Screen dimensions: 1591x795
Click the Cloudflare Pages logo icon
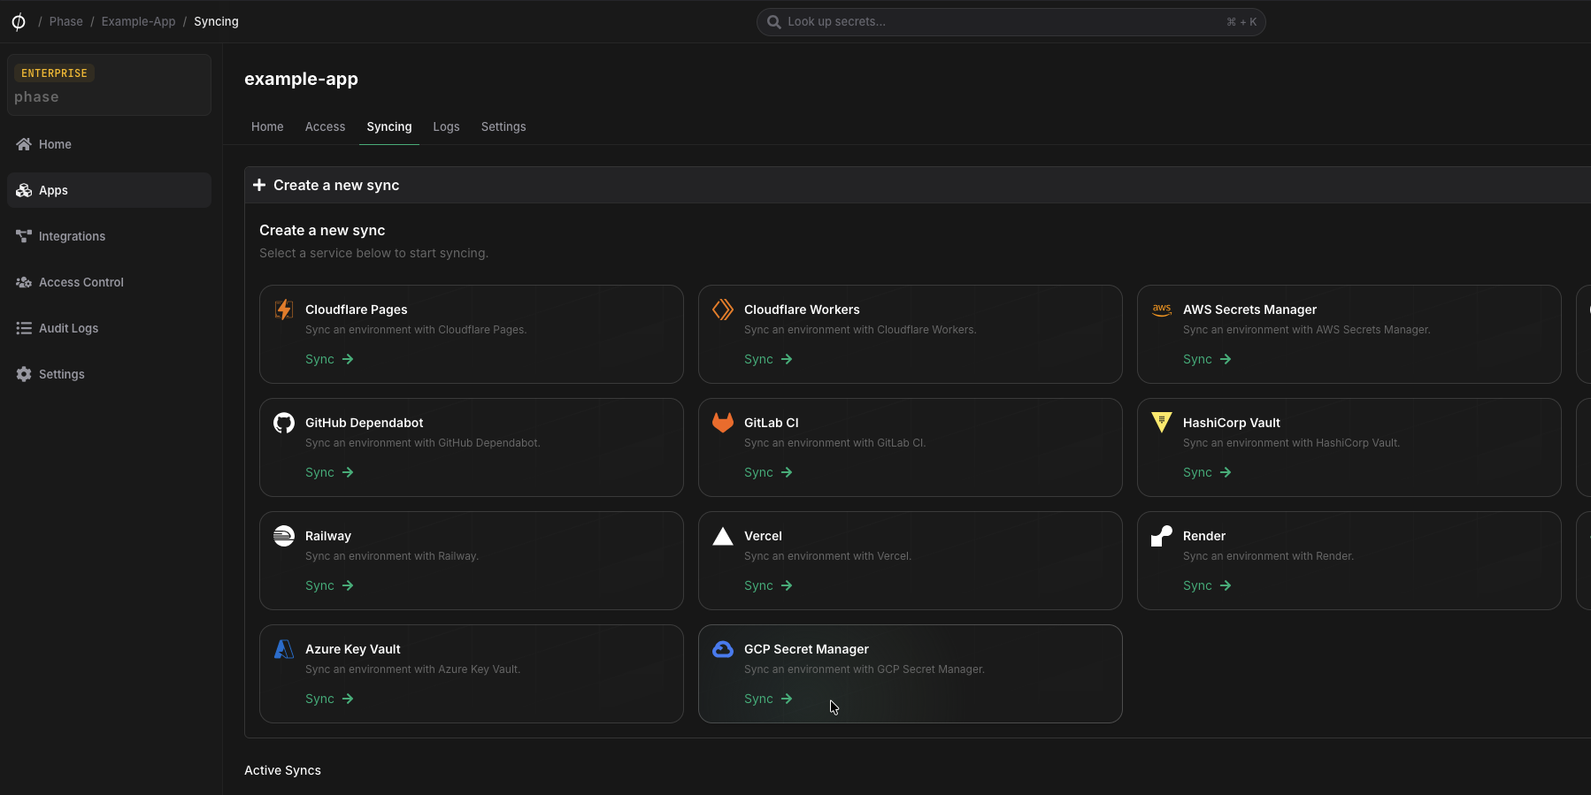tap(284, 310)
